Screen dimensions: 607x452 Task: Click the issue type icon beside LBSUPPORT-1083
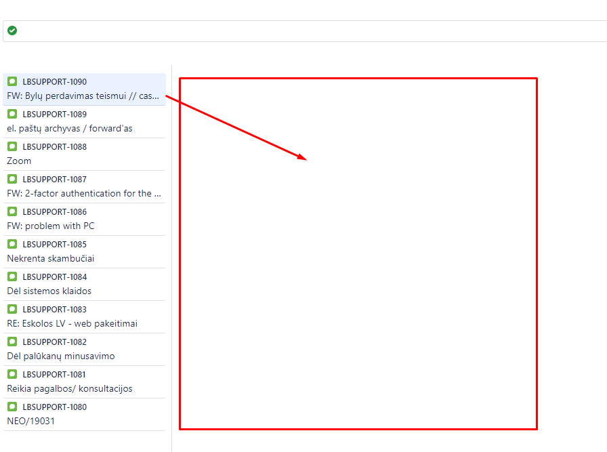coord(12,309)
